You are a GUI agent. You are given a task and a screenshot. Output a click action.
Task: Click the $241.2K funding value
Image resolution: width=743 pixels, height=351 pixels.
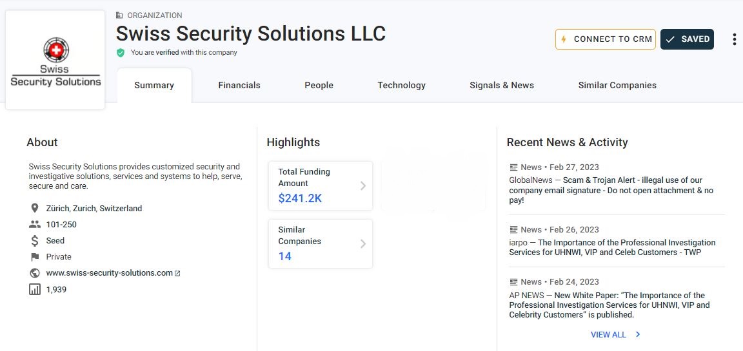point(300,198)
